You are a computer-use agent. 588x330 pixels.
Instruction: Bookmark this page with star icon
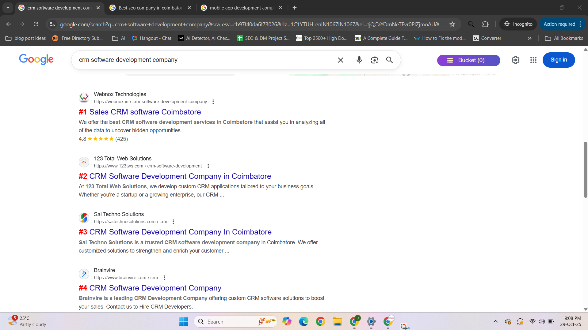[452, 24]
